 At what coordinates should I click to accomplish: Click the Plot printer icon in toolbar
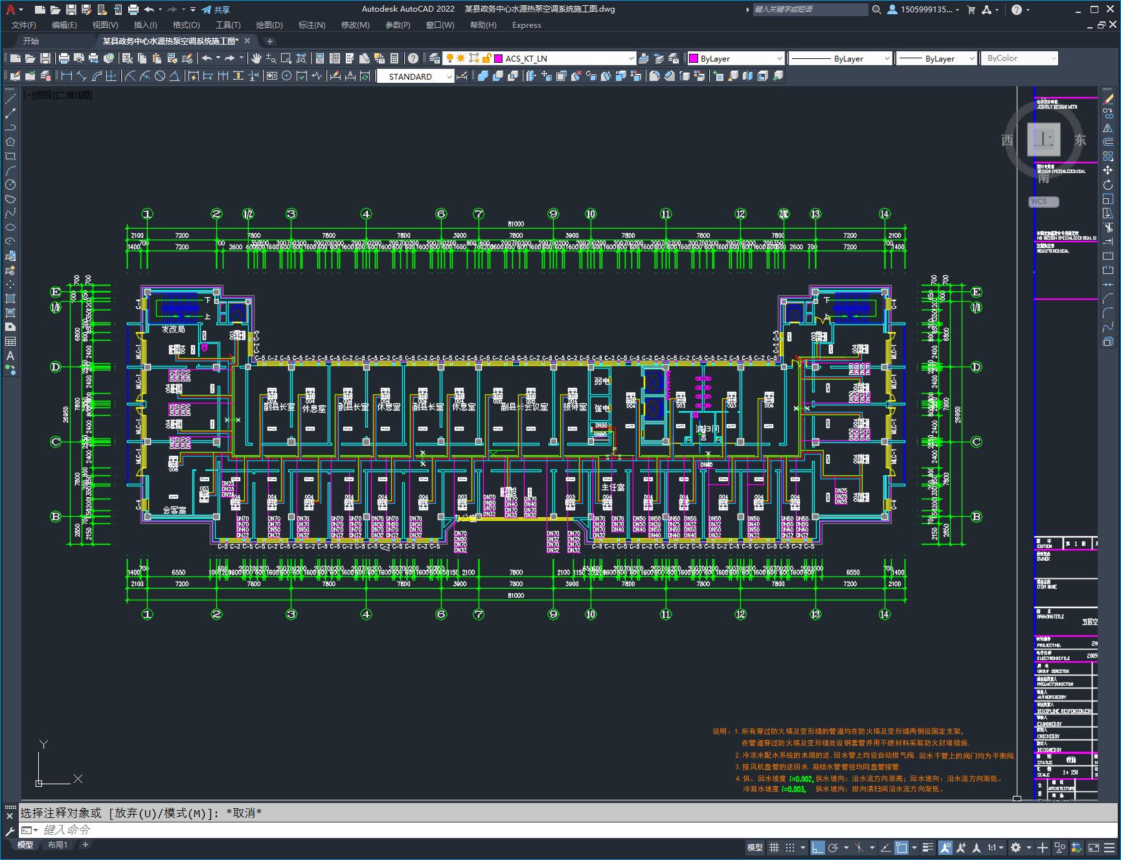[63, 58]
